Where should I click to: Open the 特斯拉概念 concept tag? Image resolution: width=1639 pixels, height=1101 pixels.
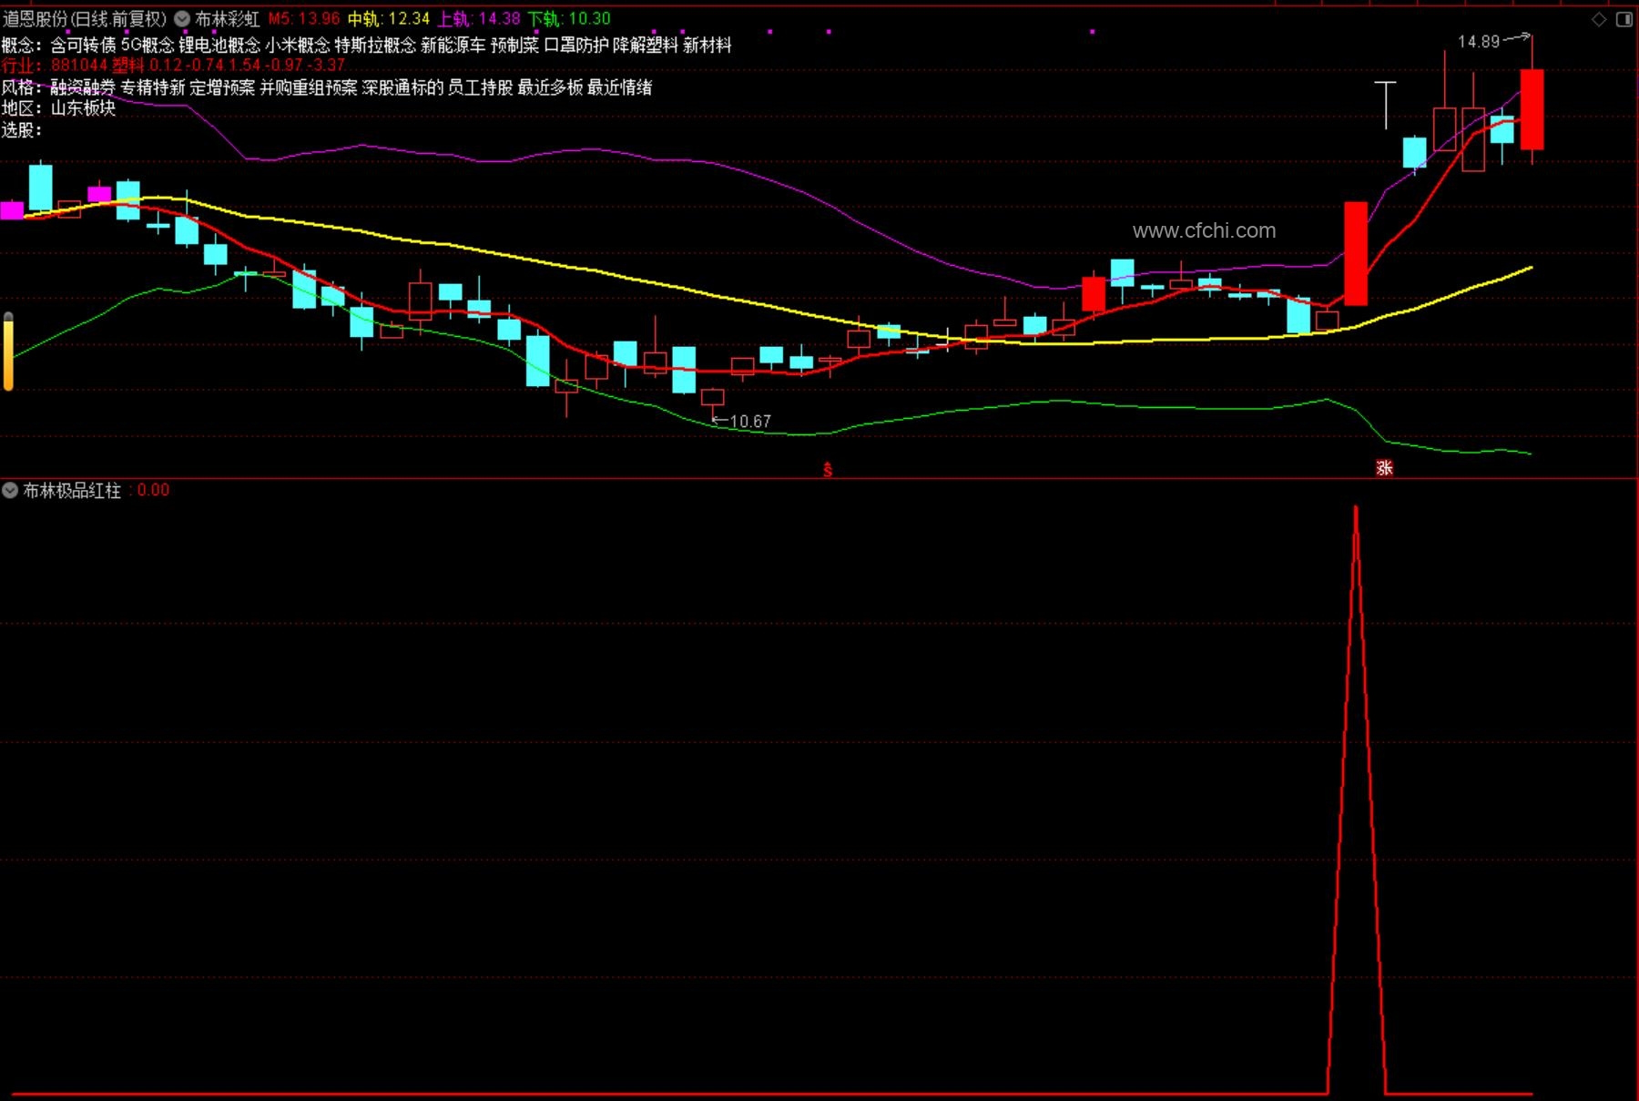(x=375, y=46)
